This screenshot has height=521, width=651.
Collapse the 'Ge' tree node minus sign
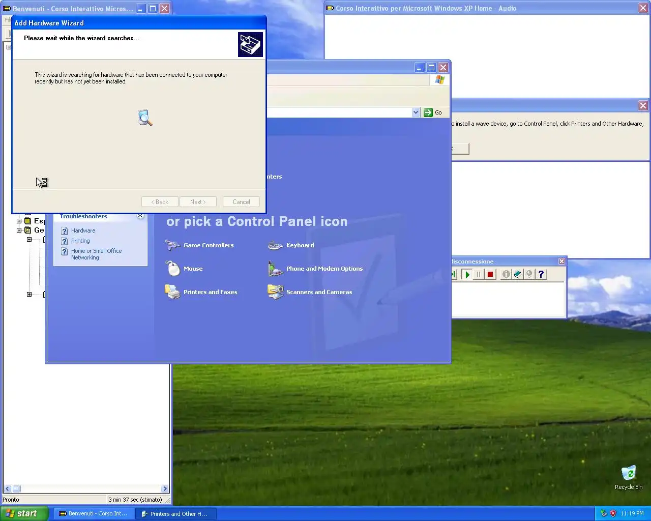[19, 230]
